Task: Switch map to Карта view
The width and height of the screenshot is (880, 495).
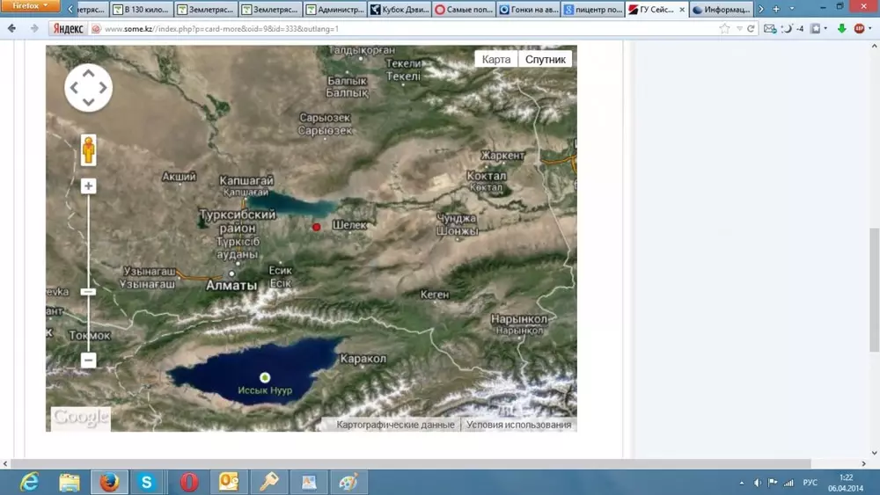Action: (x=496, y=59)
